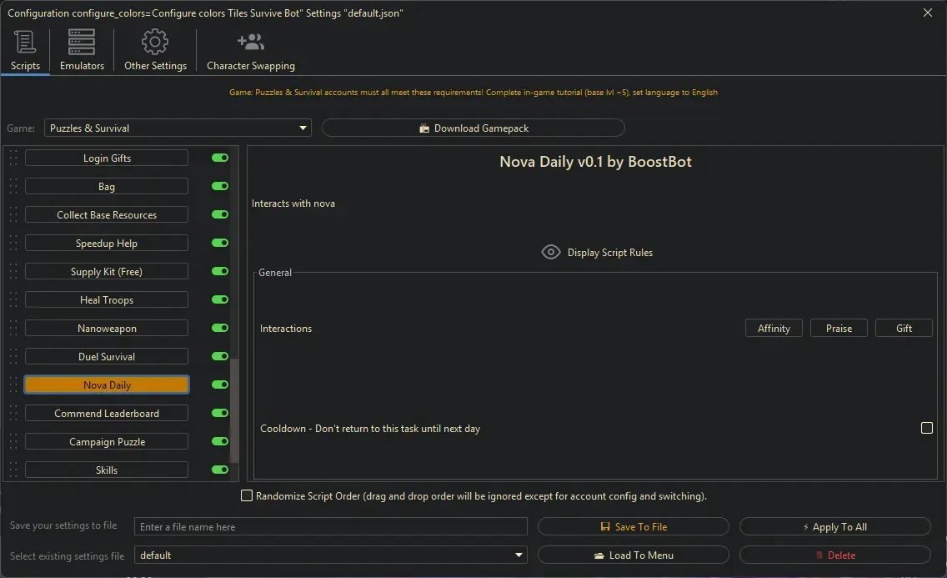The image size is (947, 578).
Task: Click the Download Gamepack briefcase icon
Action: (426, 128)
